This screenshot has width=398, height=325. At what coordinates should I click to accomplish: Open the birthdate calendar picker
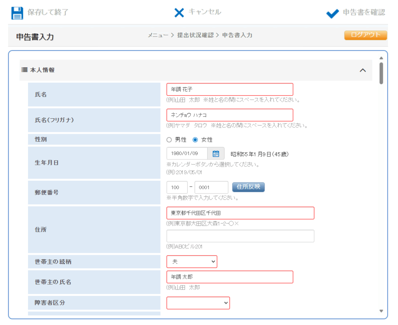tap(216, 154)
